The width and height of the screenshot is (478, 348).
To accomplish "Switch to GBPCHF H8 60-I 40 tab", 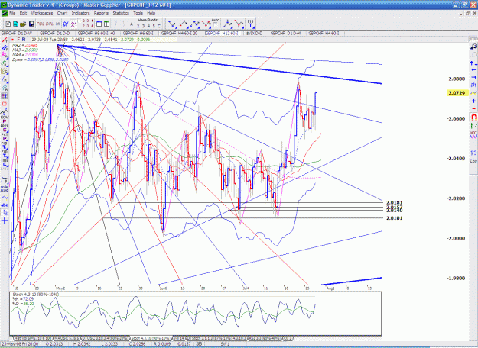I will point(96,33).
